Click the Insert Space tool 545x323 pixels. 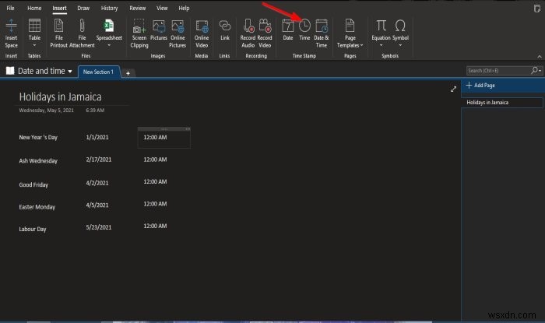(x=11, y=33)
